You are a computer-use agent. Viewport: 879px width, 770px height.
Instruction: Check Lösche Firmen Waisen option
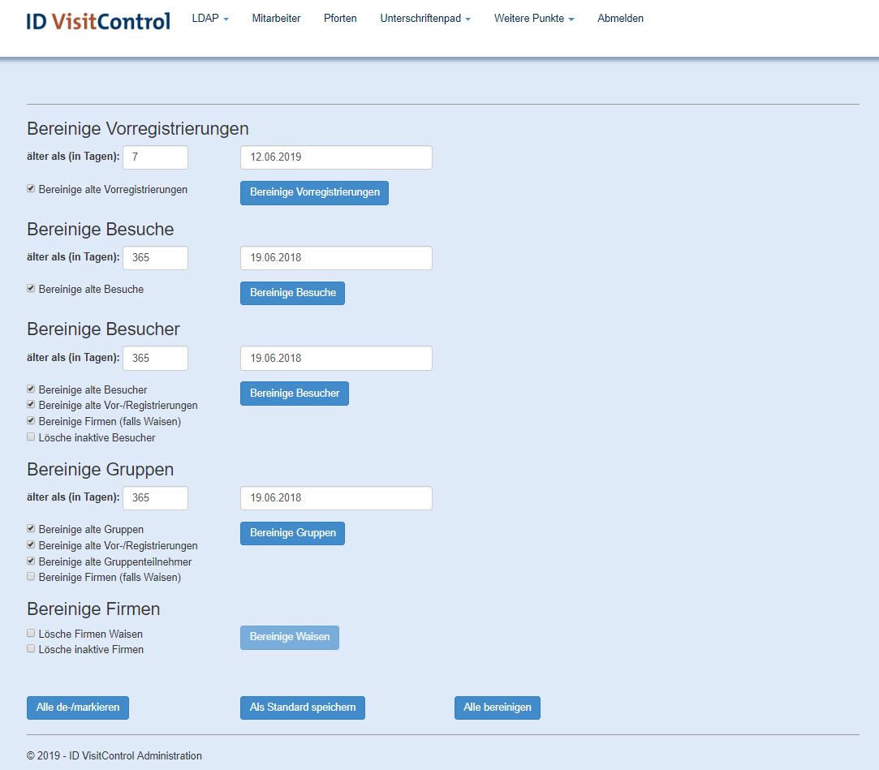[x=31, y=633]
